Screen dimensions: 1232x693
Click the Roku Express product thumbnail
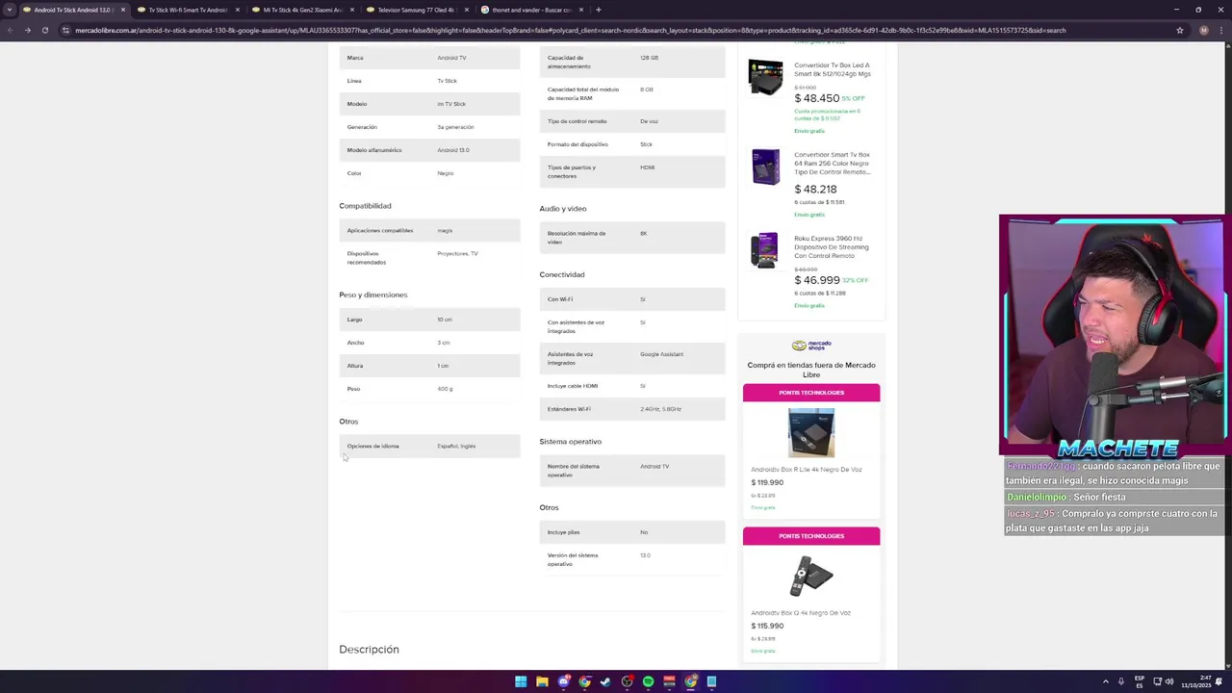(765, 250)
